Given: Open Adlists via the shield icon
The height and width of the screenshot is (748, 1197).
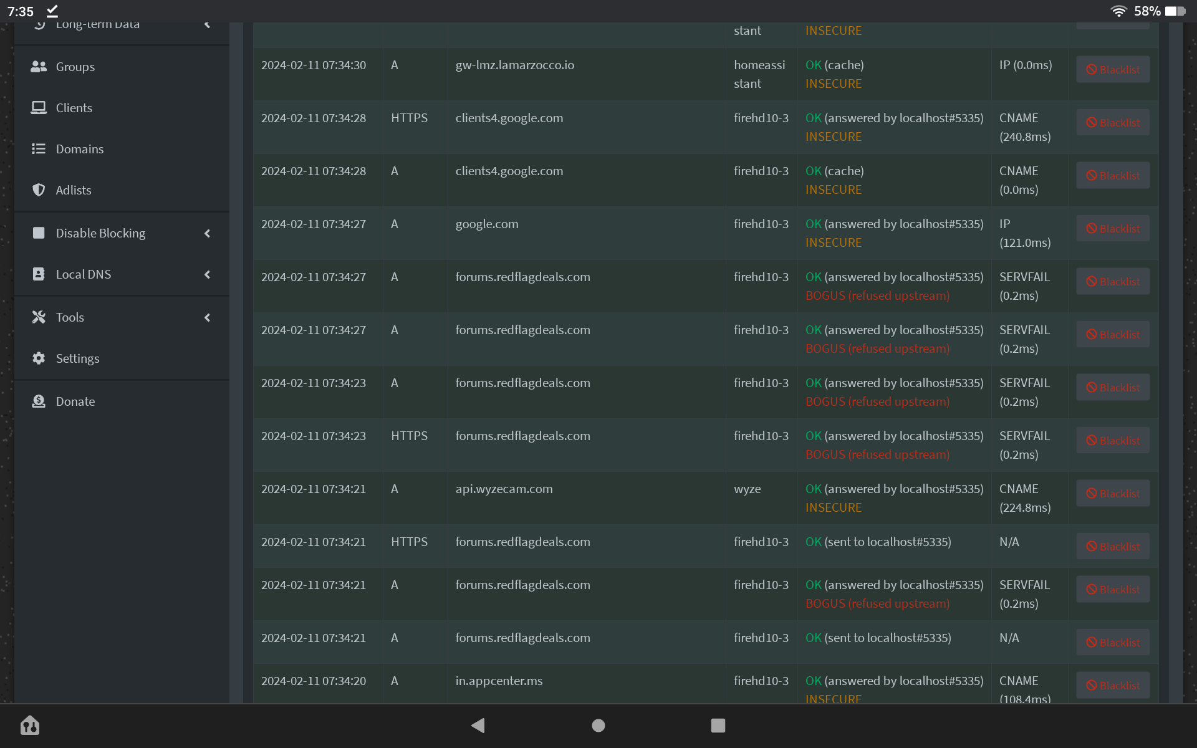Looking at the screenshot, I should coord(39,189).
